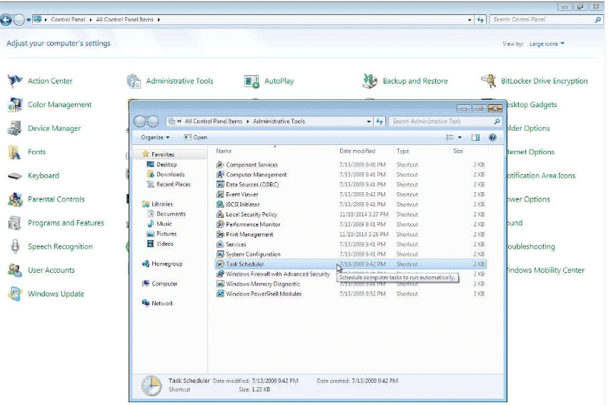
Task: Select Homegroup in navigation pane
Action: coord(167,264)
